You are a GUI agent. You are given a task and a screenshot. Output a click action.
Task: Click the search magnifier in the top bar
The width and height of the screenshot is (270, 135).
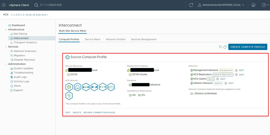point(36,5)
